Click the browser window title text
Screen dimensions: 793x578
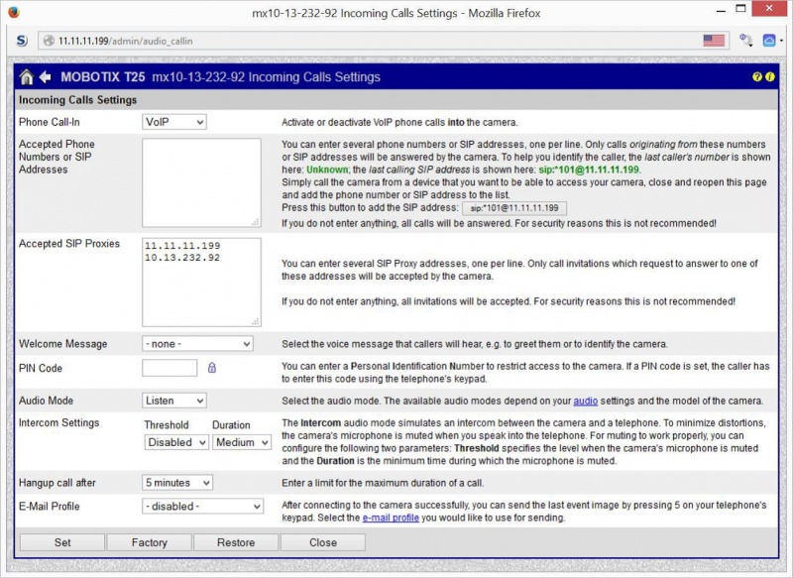(x=396, y=13)
